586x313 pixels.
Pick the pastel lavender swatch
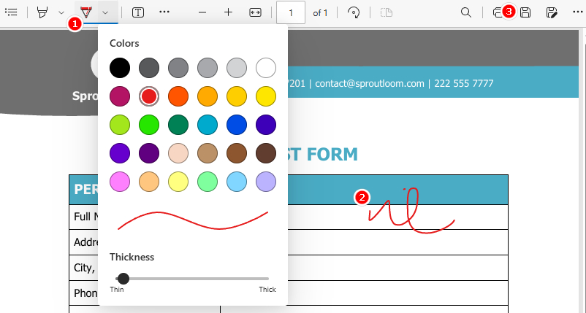[266, 182]
